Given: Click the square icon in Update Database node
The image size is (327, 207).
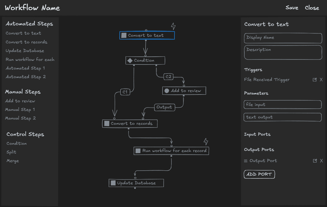Looking at the screenshot, I should point(113,183).
